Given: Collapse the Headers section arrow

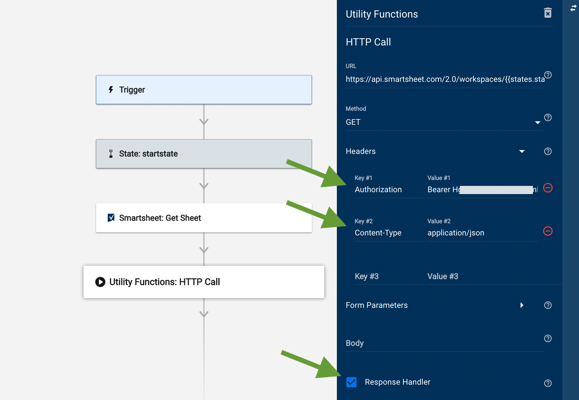Looking at the screenshot, I should pyautogui.click(x=522, y=151).
